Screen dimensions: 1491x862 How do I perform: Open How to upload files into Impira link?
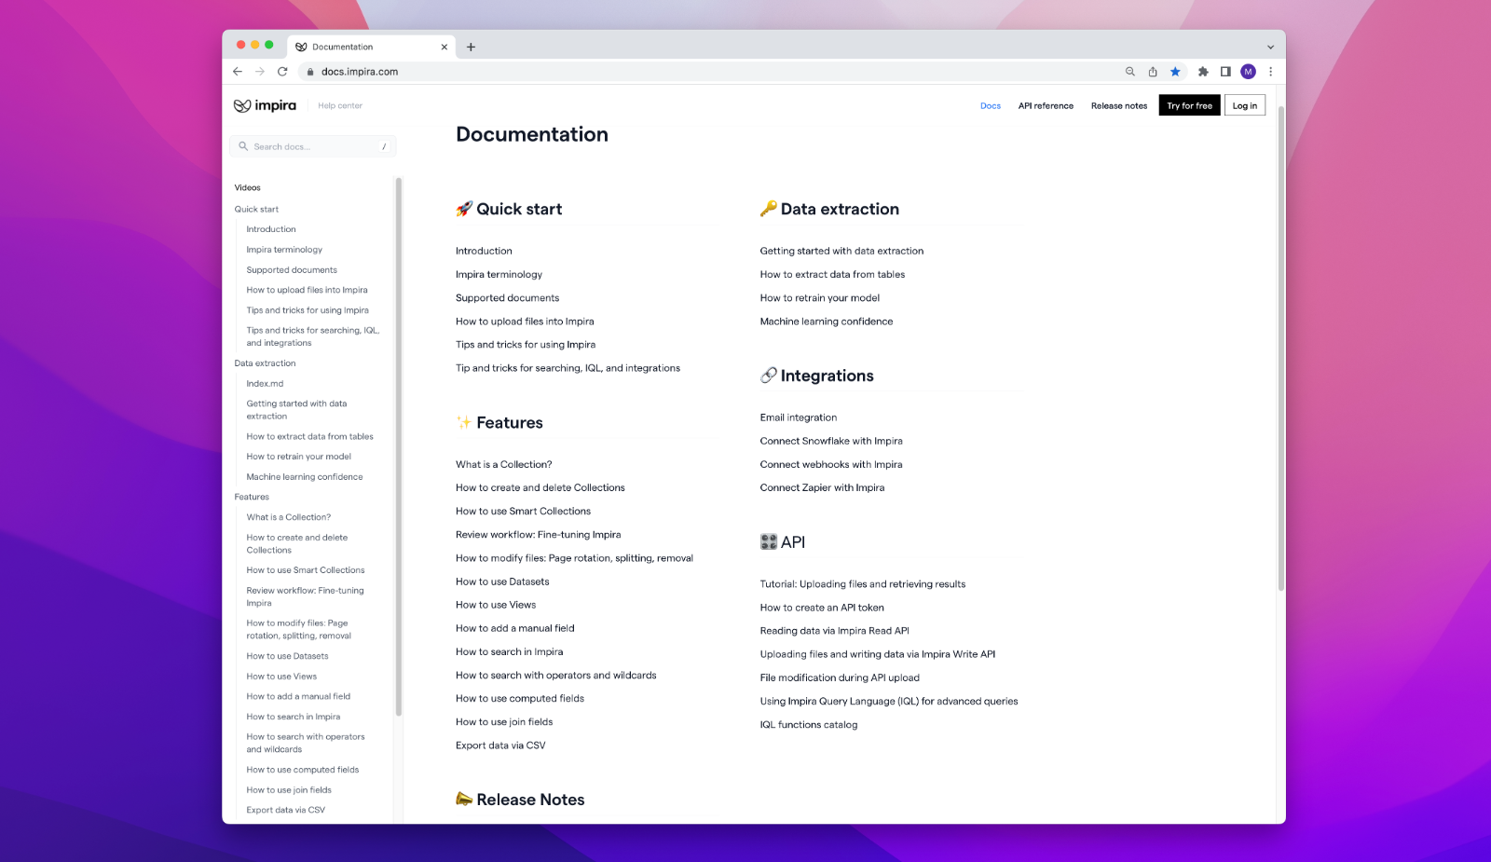525,322
